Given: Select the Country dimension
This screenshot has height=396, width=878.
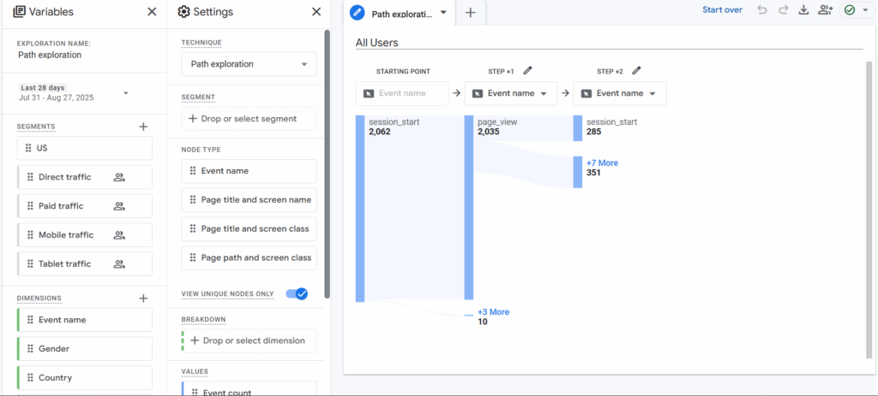Looking at the screenshot, I should 85,377.
